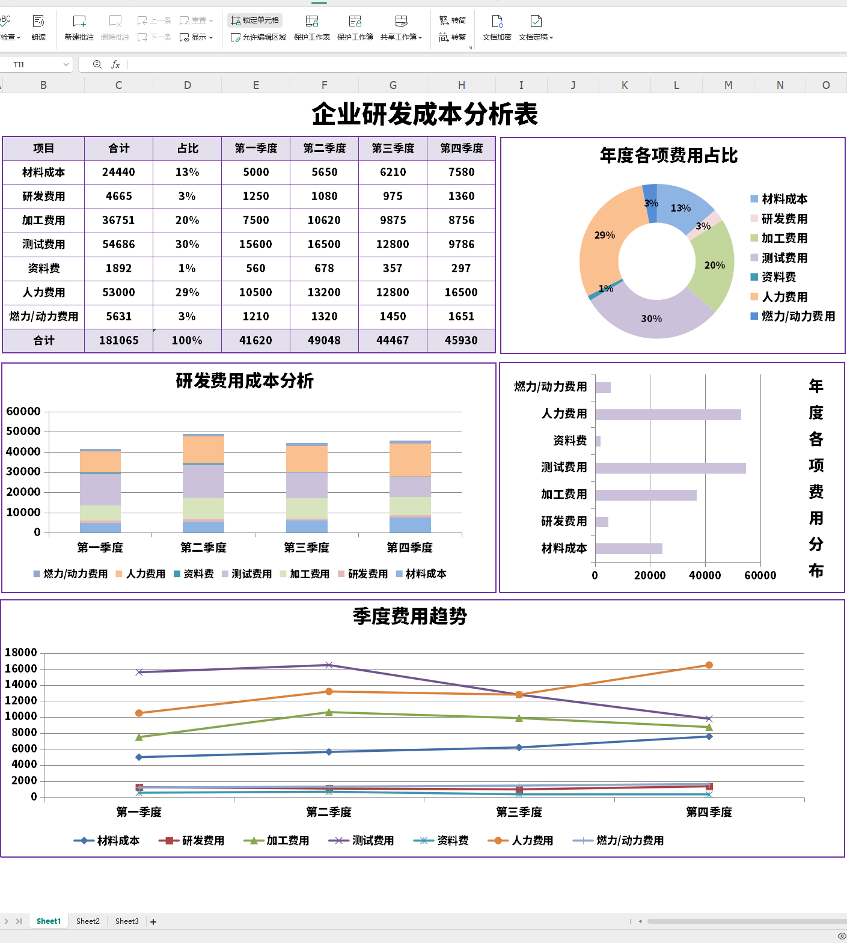Image resolution: width=847 pixels, height=943 pixels.
Task: Switch to the Sheet3 tab
Action: [x=127, y=921]
